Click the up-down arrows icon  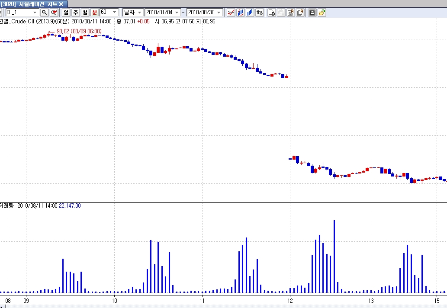(260, 13)
